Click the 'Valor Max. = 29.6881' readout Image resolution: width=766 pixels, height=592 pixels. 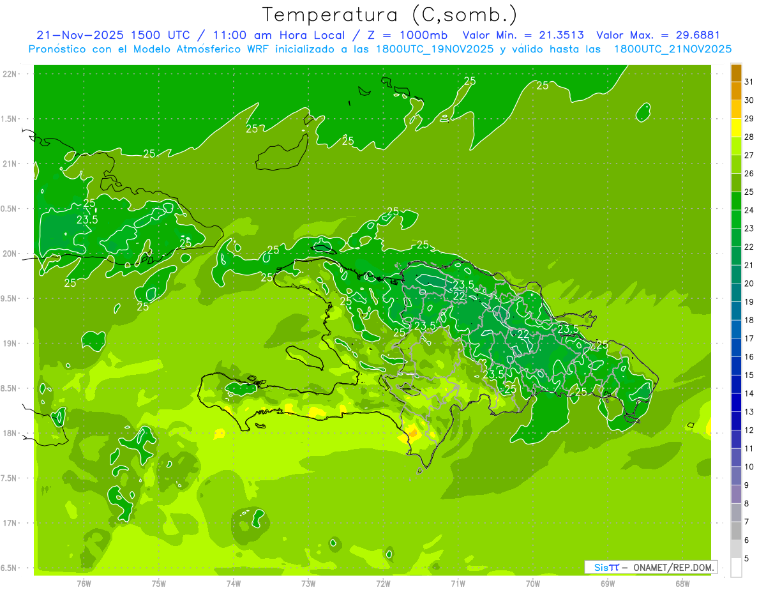pyautogui.click(x=659, y=35)
